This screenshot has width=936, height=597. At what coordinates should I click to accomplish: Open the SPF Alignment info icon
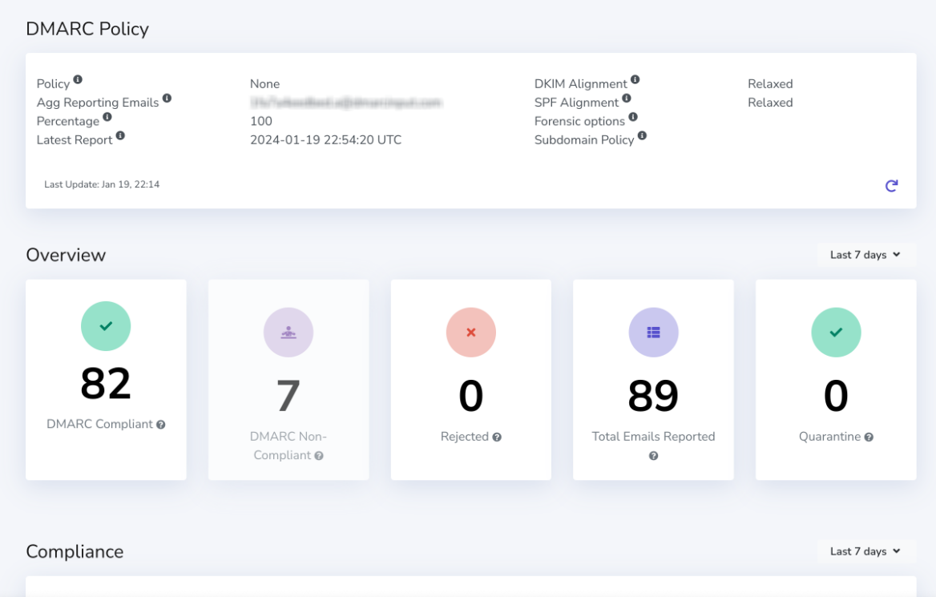pyautogui.click(x=626, y=99)
